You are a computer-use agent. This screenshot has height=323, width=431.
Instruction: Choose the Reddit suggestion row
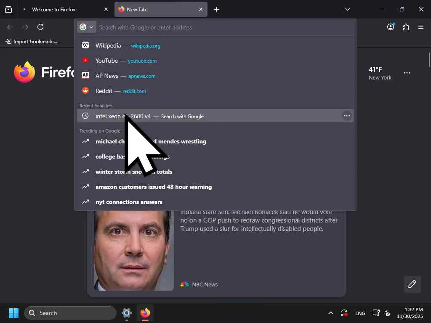(215, 91)
